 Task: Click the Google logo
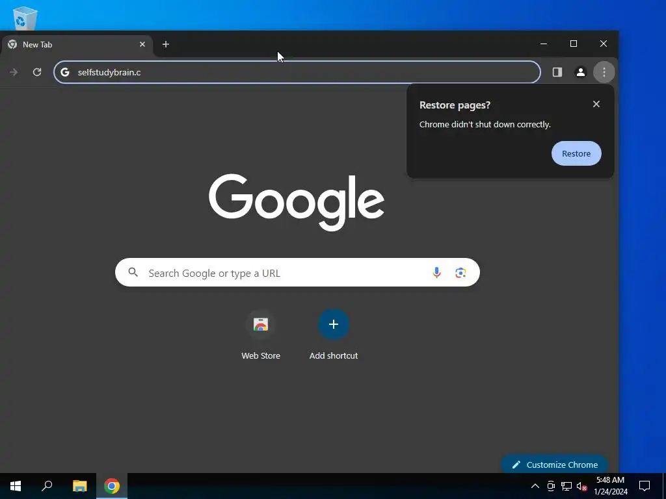[x=297, y=203]
